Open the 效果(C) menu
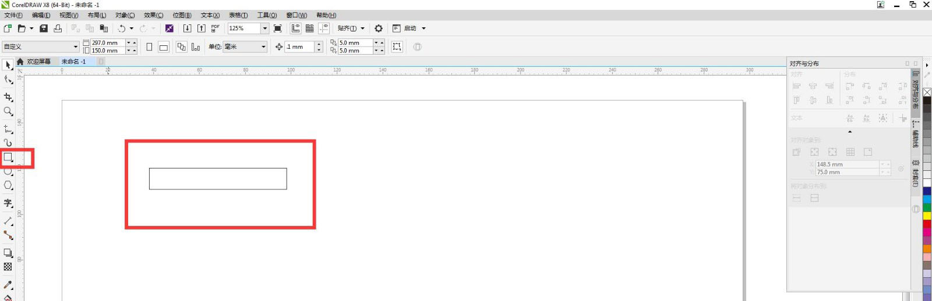932x301 pixels. click(x=153, y=15)
